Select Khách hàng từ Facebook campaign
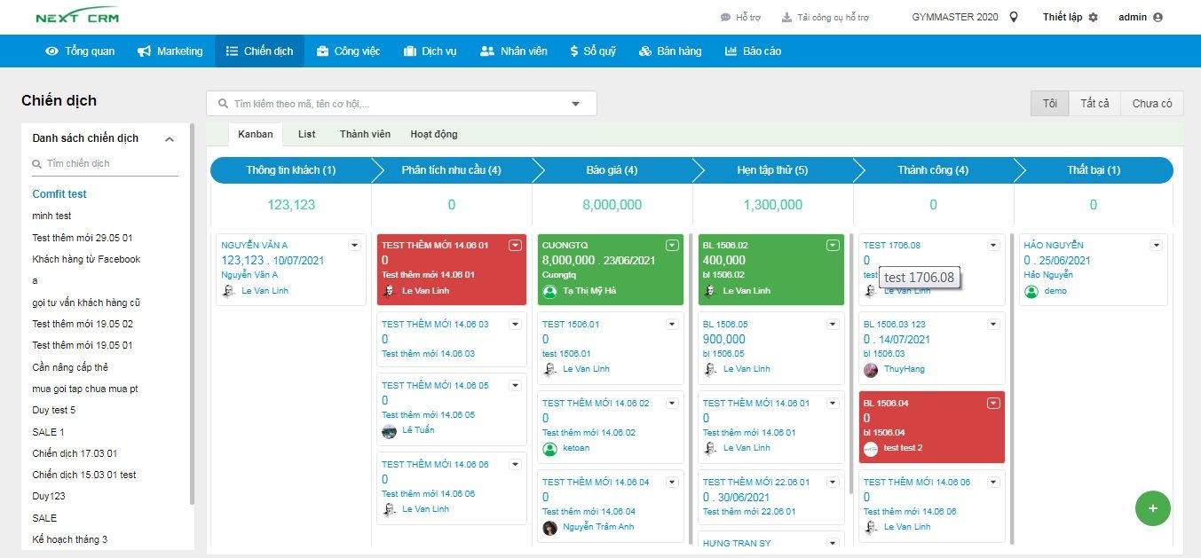1201x558 pixels. click(86, 259)
